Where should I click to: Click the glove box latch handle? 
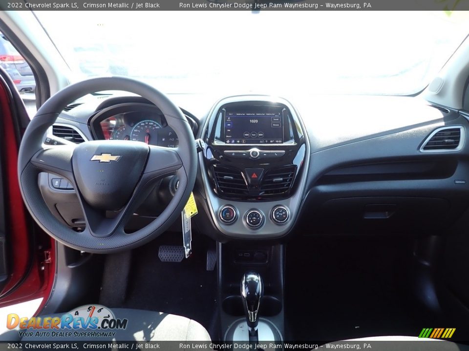(x=380, y=213)
